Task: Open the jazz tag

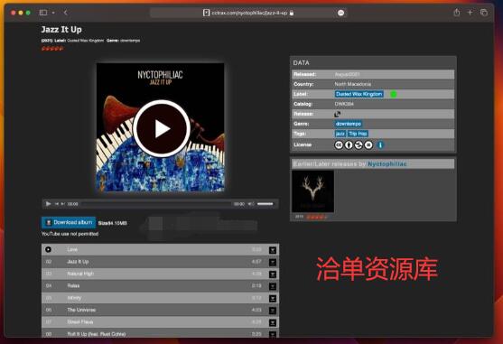Action: click(340, 134)
